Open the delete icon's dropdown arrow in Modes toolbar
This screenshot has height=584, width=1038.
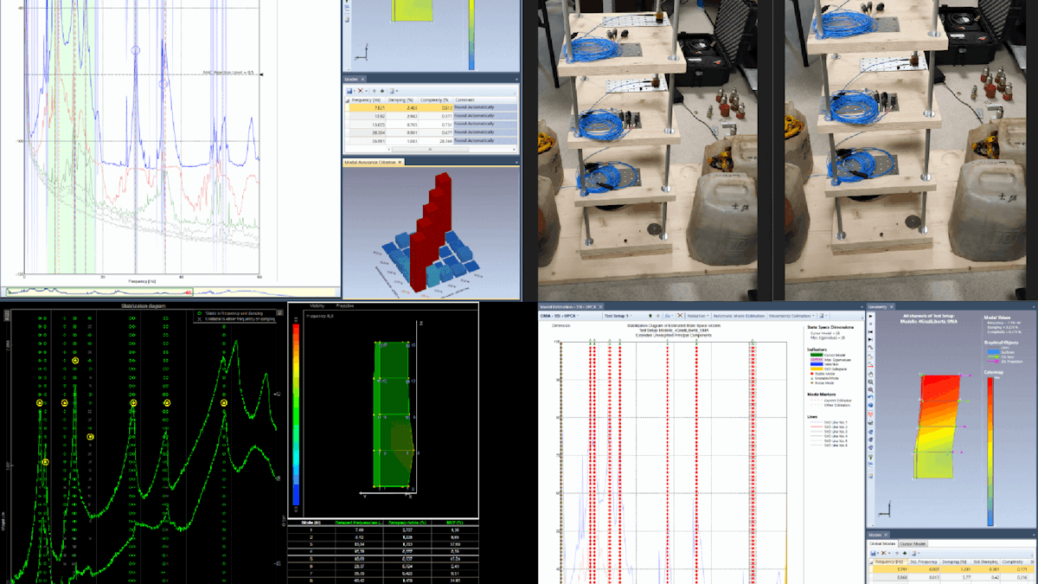coord(366,91)
